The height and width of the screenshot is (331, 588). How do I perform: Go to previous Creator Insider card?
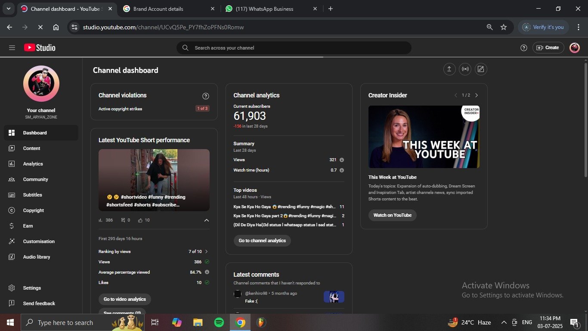click(x=456, y=95)
